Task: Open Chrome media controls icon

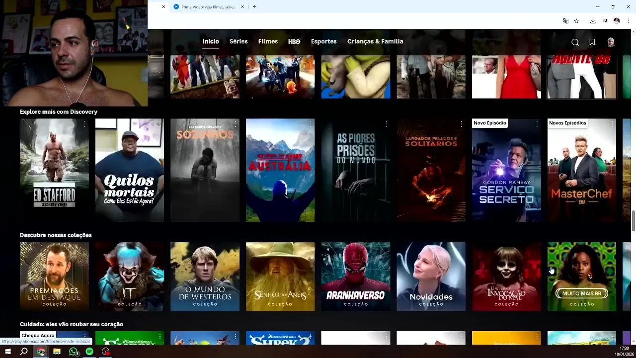Action: click(605, 21)
